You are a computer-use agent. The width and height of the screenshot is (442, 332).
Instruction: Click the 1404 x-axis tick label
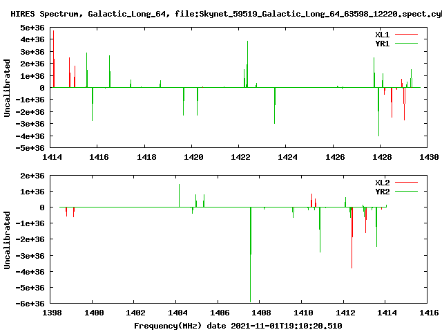pos(177,313)
